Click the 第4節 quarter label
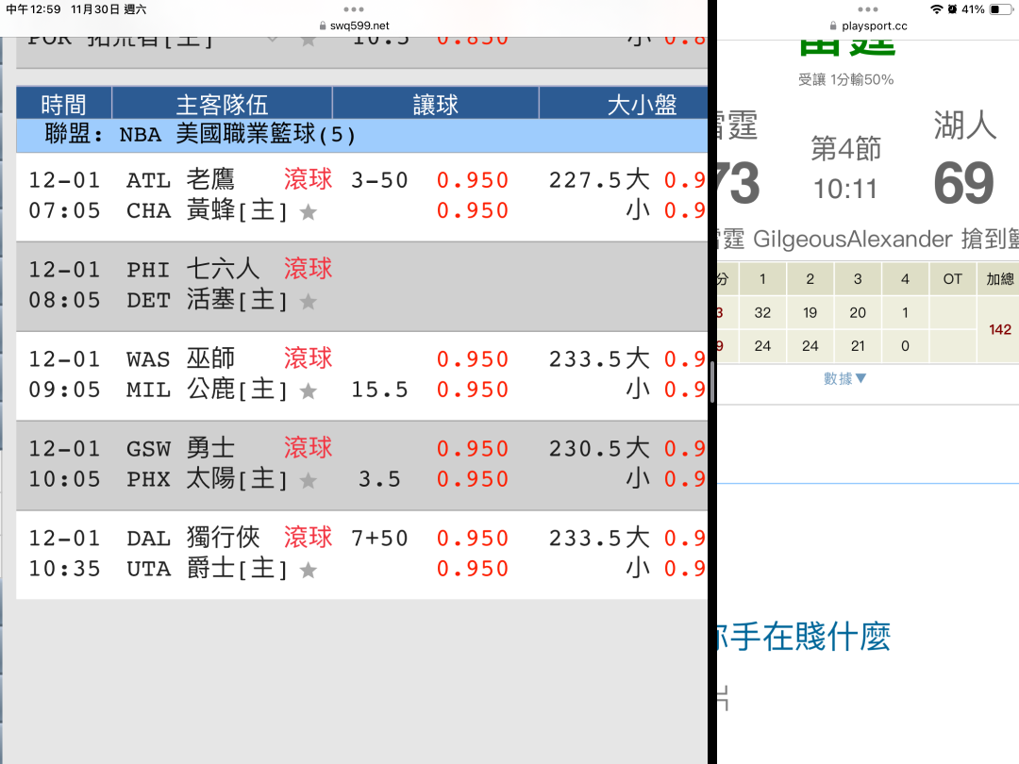The width and height of the screenshot is (1019, 764). [x=846, y=149]
